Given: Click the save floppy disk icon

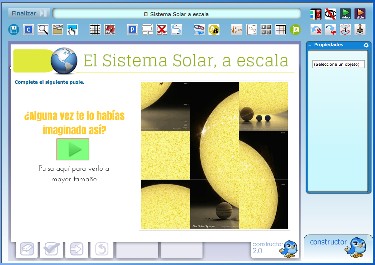Looking at the screenshot, I should click(x=14, y=30).
